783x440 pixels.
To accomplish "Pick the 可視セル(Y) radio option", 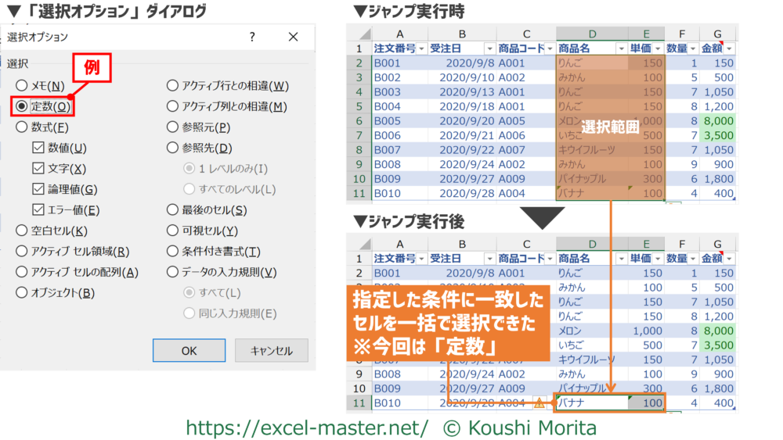I will 173,231.
